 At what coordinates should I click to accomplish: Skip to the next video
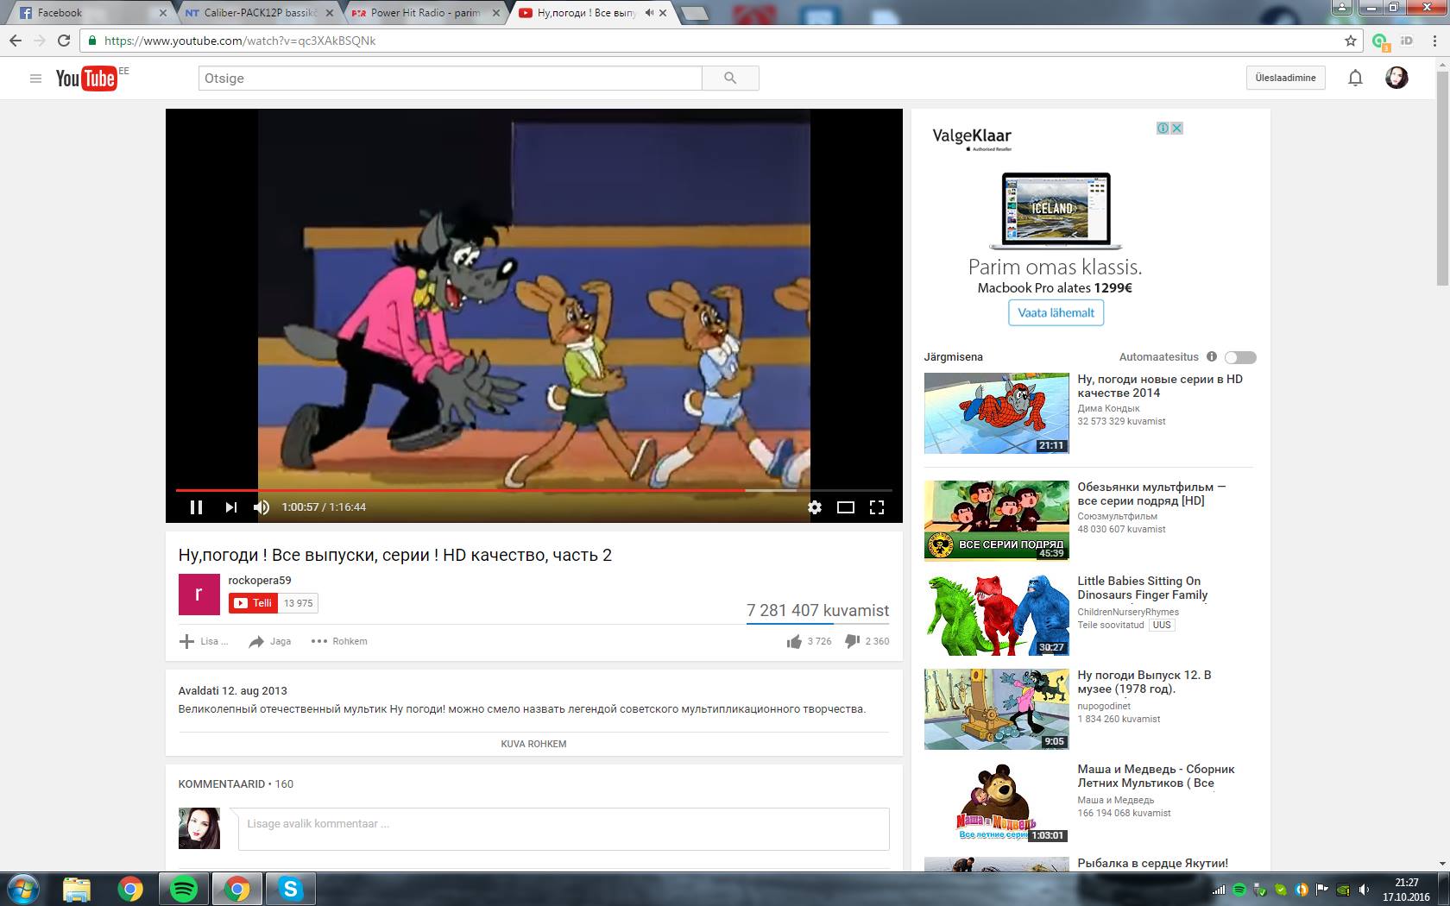(230, 507)
